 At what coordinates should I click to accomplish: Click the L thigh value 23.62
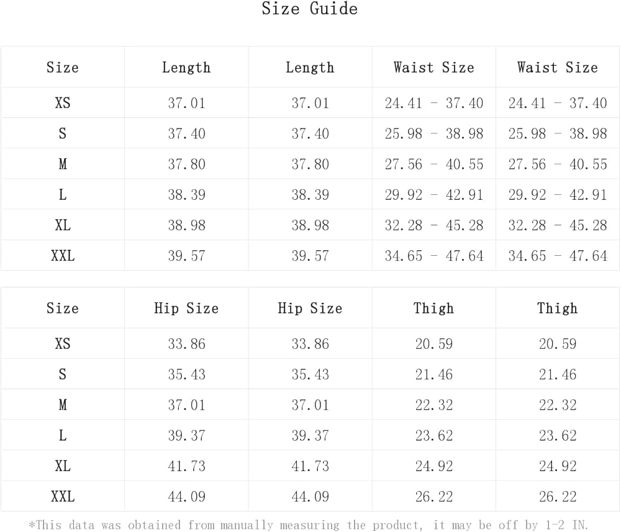coord(434,435)
